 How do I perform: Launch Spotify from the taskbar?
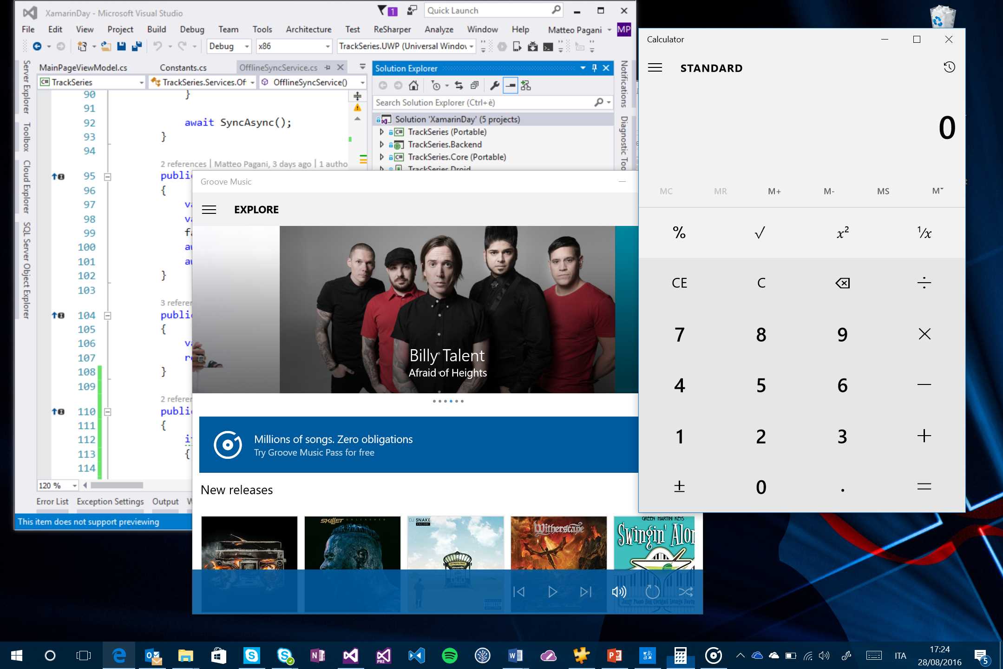tap(450, 656)
